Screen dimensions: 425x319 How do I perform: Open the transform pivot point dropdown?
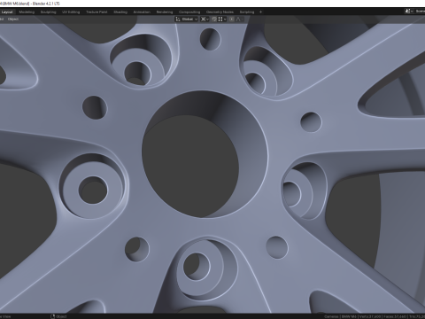point(205,19)
